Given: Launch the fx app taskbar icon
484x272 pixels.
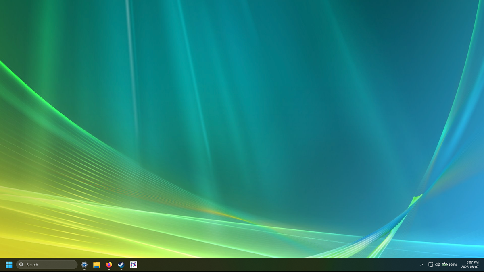Looking at the screenshot, I should 134,264.
